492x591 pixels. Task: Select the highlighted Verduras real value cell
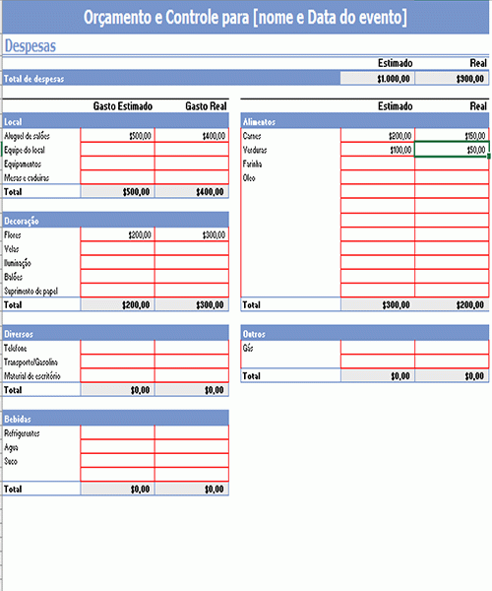452,150
